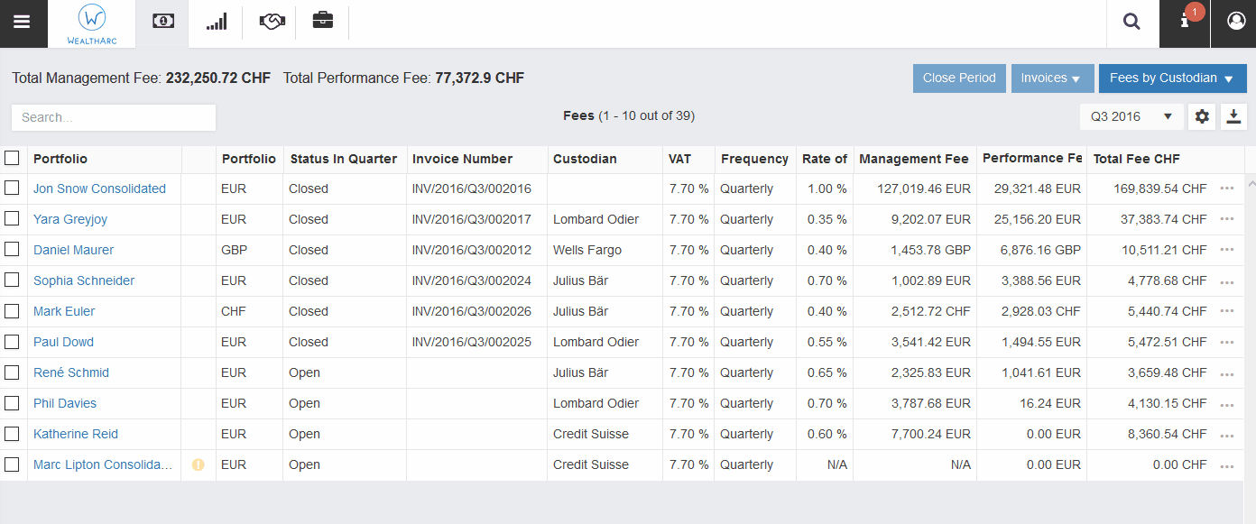Screen dimensions: 1256x524
Task: Open the briefcase portfolios icon
Action: click(x=322, y=21)
